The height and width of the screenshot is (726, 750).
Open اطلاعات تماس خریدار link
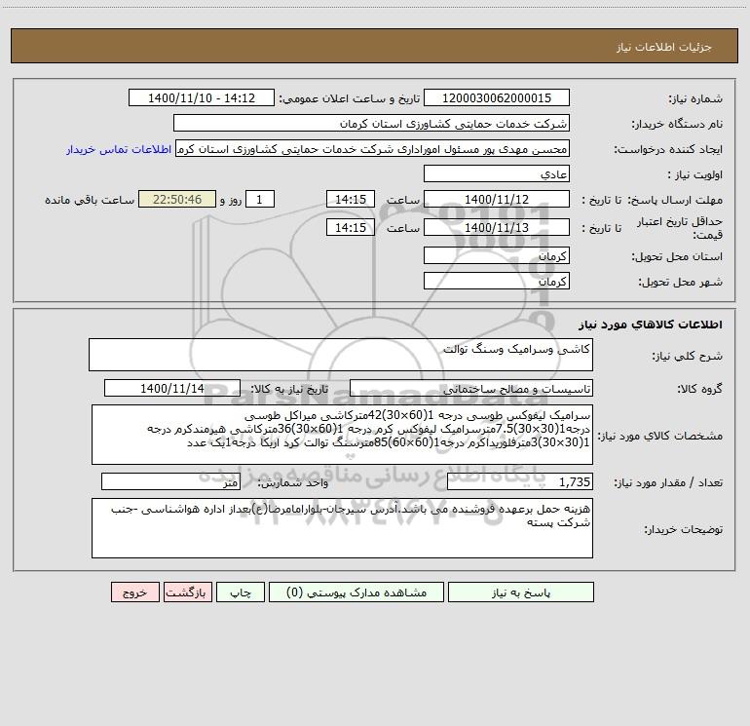[119, 149]
